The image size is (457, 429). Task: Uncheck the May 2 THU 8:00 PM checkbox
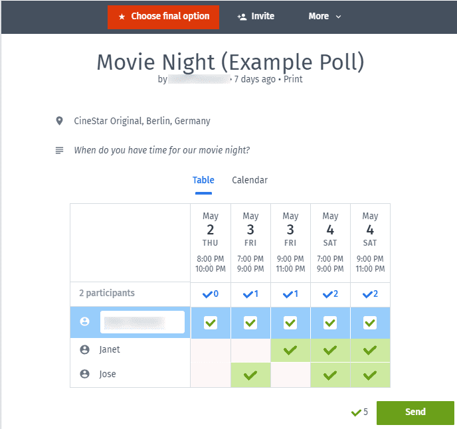211,323
